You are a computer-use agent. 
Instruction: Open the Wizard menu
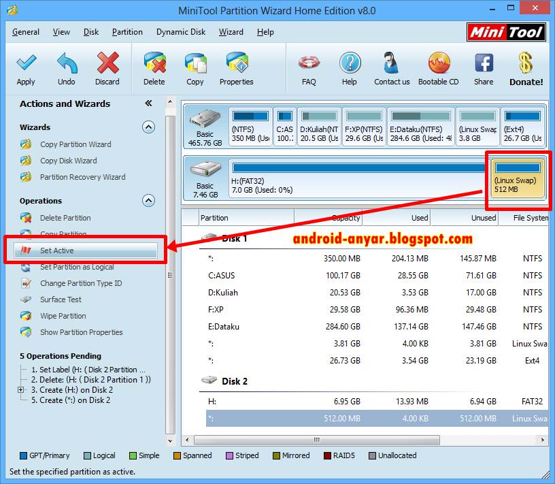click(x=231, y=32)
